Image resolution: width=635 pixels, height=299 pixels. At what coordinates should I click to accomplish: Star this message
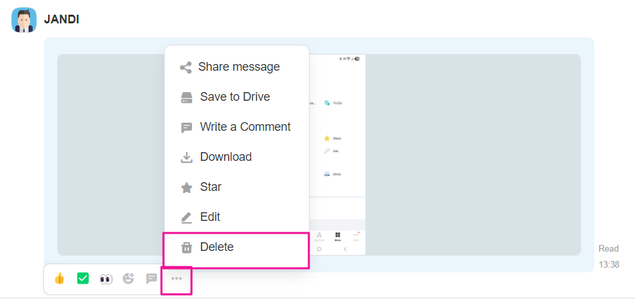pos(210,187)
